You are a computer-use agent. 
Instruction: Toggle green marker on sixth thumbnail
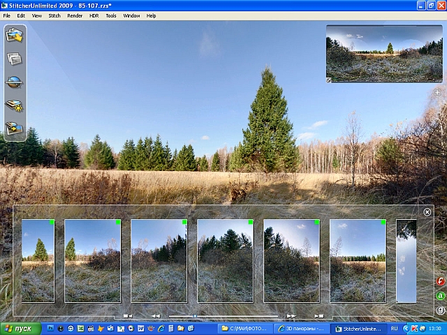click(383, 222)
